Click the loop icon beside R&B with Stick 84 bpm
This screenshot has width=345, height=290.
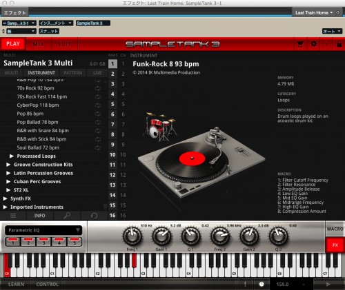click(98, 139)
